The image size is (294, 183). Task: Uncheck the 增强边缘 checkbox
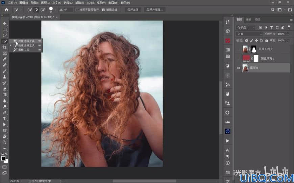coord(103,10)
